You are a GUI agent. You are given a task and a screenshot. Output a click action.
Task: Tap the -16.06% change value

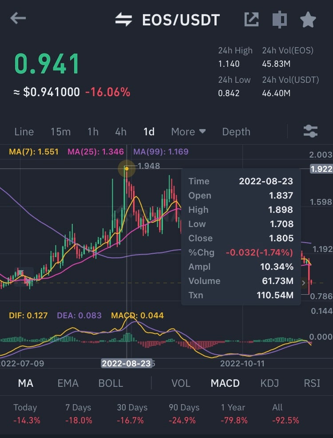108,92
